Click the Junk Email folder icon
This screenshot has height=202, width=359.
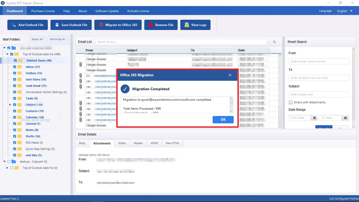20,86
